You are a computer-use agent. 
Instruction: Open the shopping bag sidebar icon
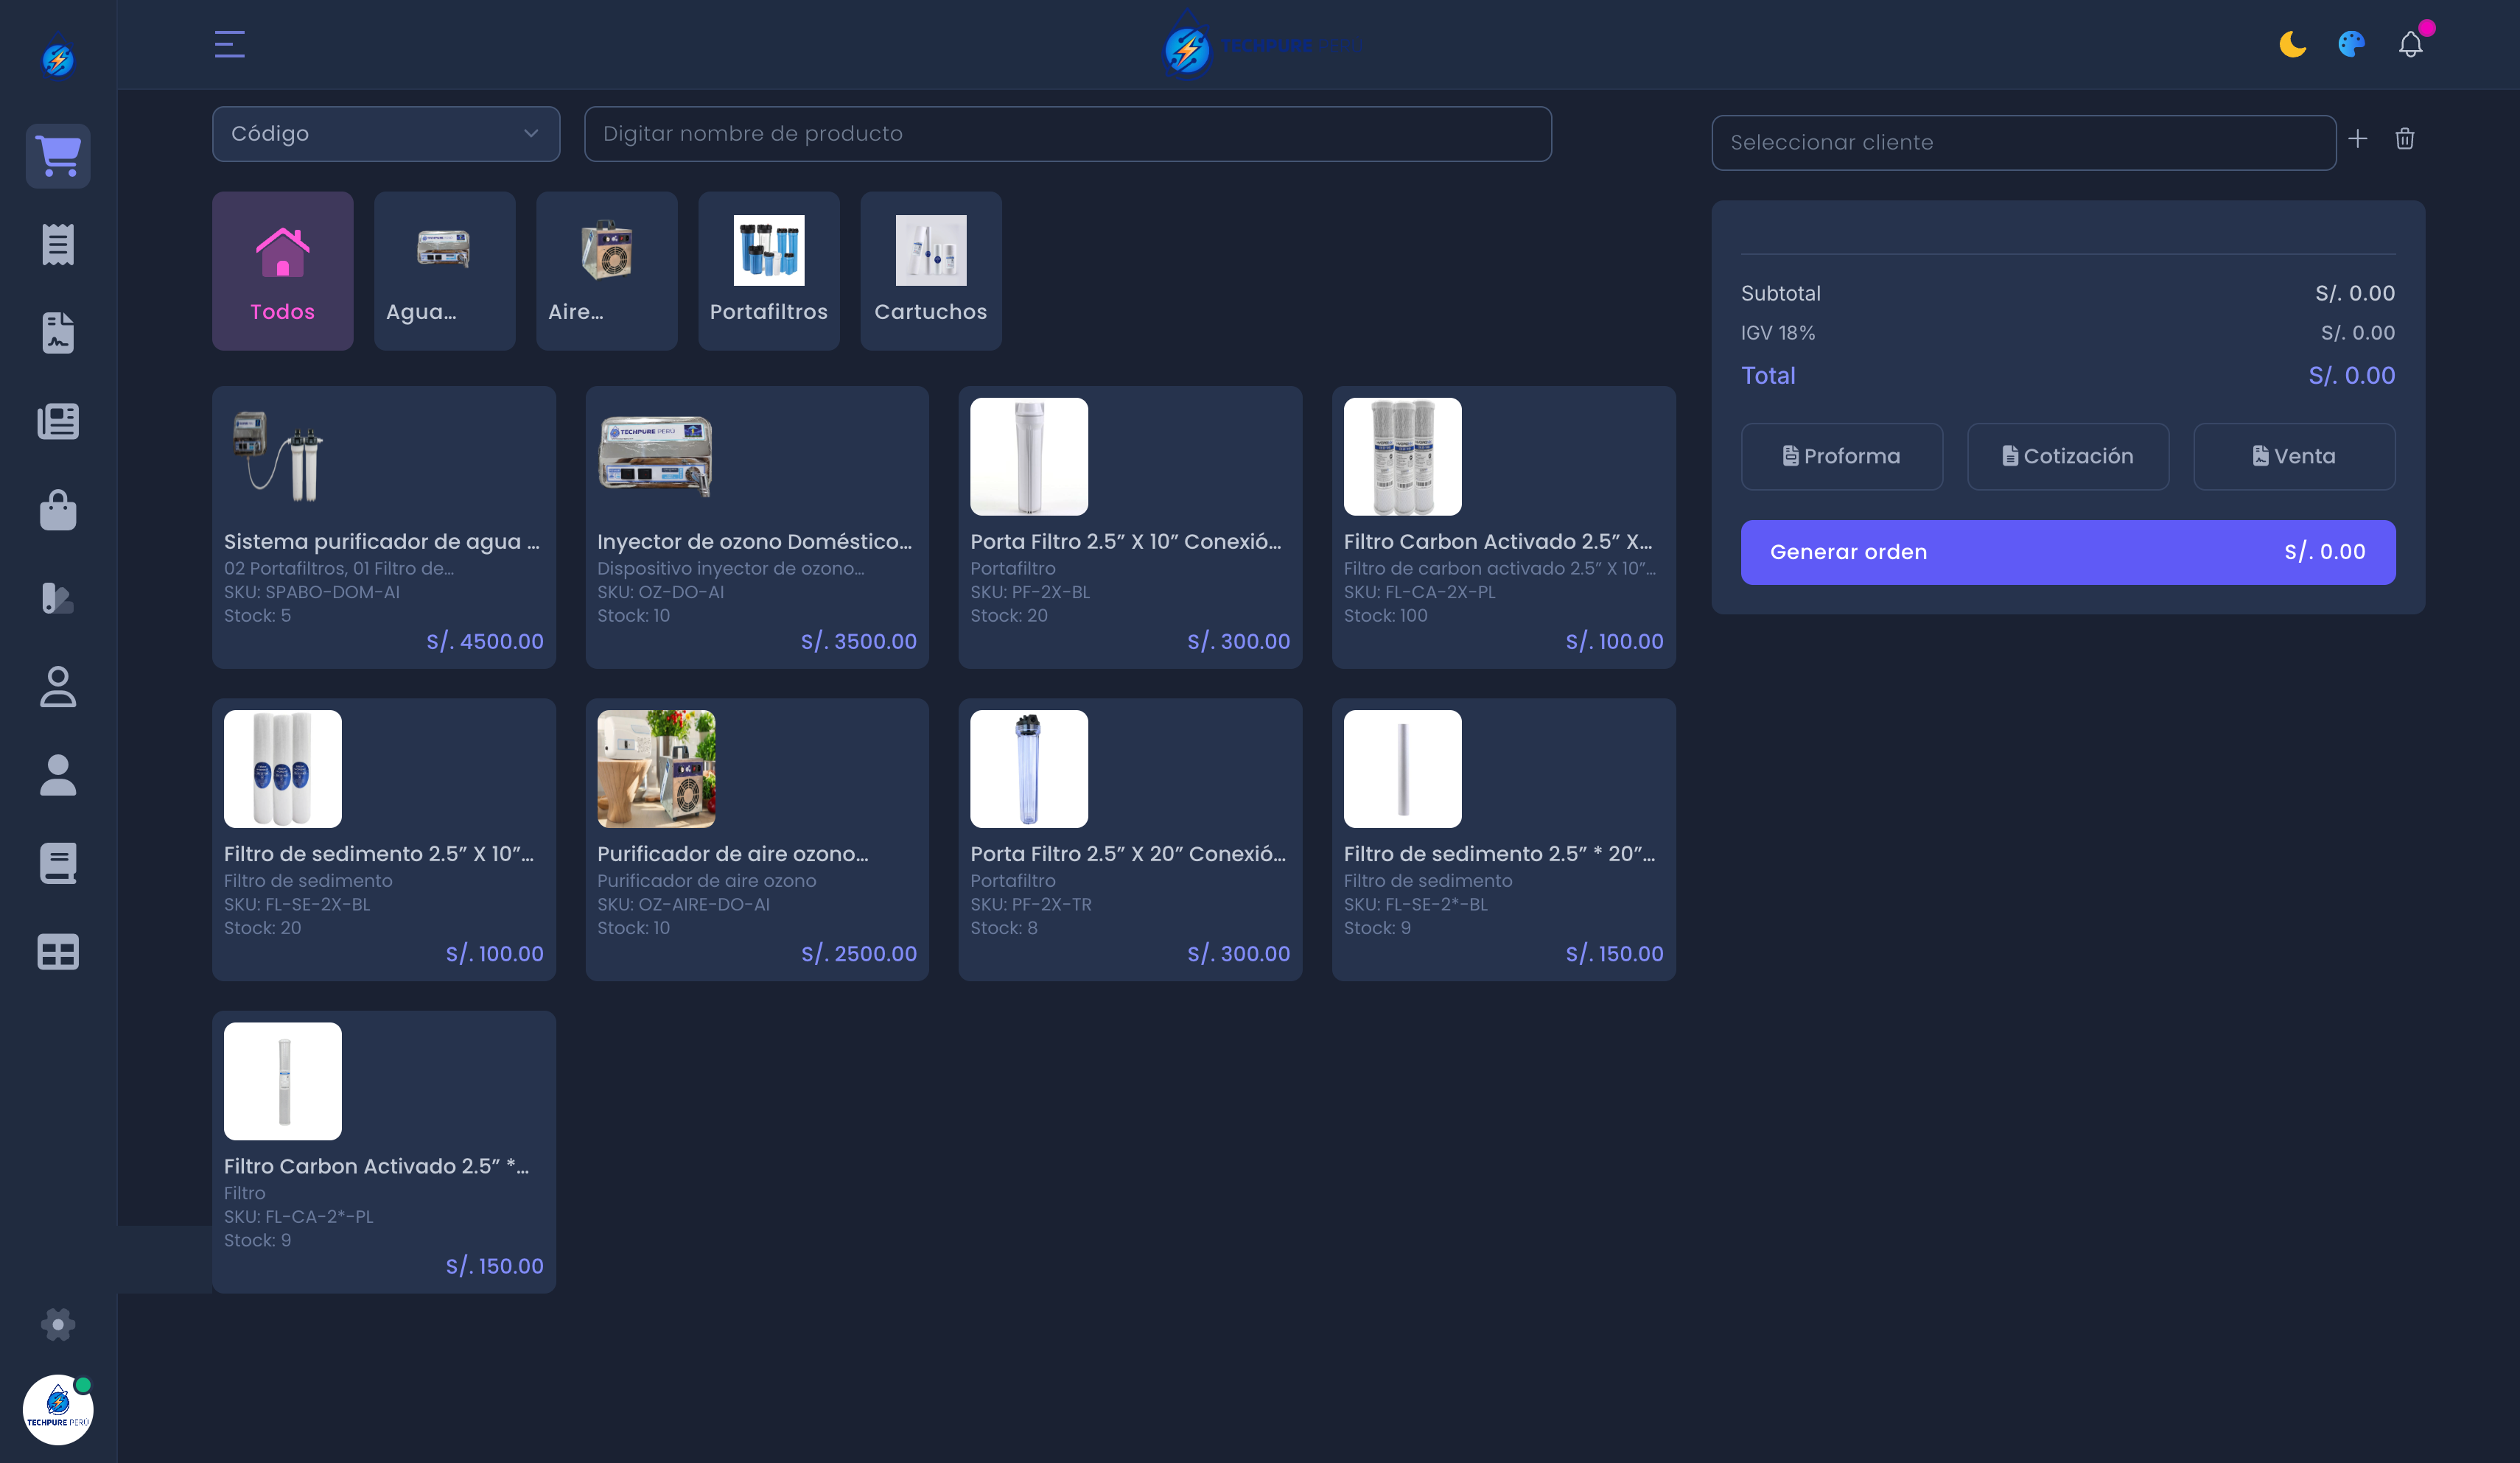[58, 510]
